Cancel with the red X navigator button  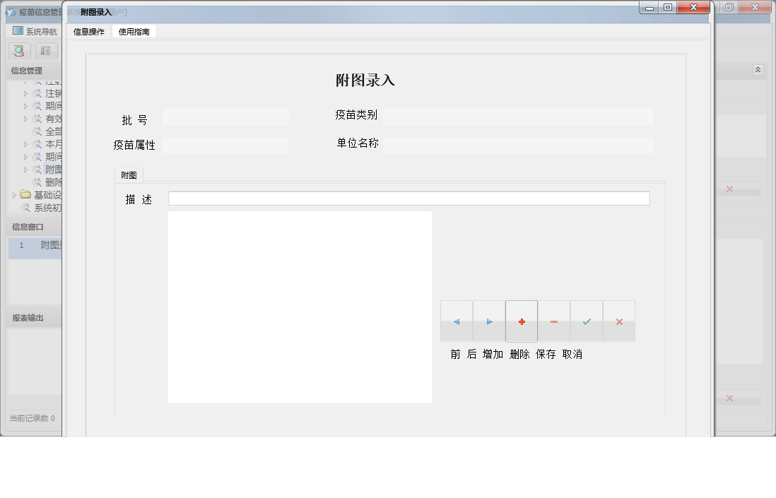click(619, 321)
